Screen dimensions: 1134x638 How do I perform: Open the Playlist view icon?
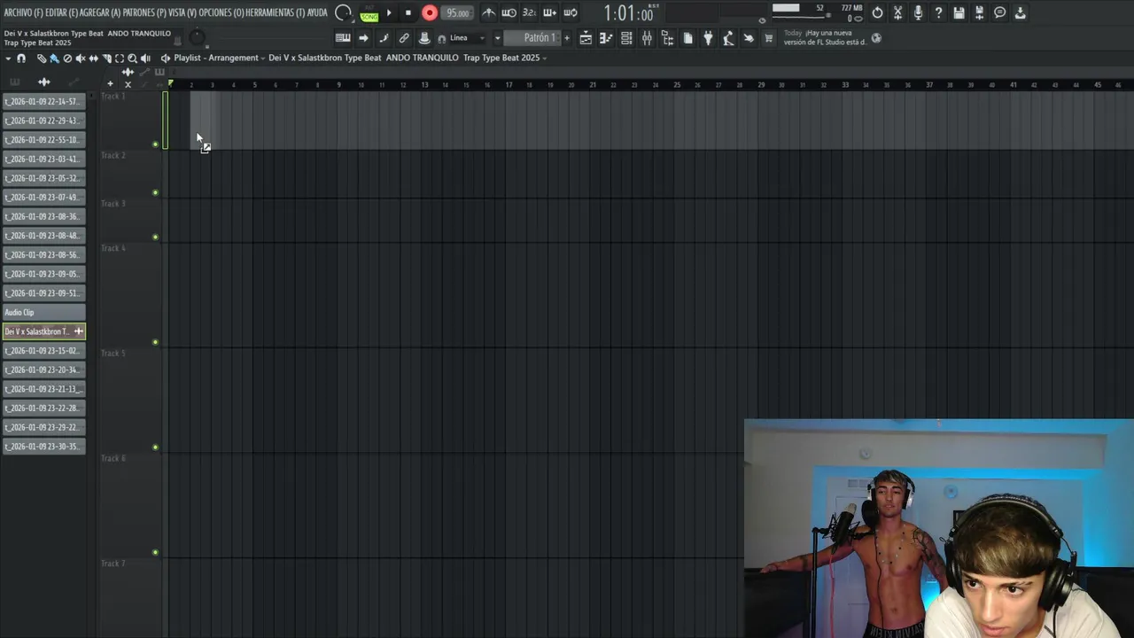(586, 38)
